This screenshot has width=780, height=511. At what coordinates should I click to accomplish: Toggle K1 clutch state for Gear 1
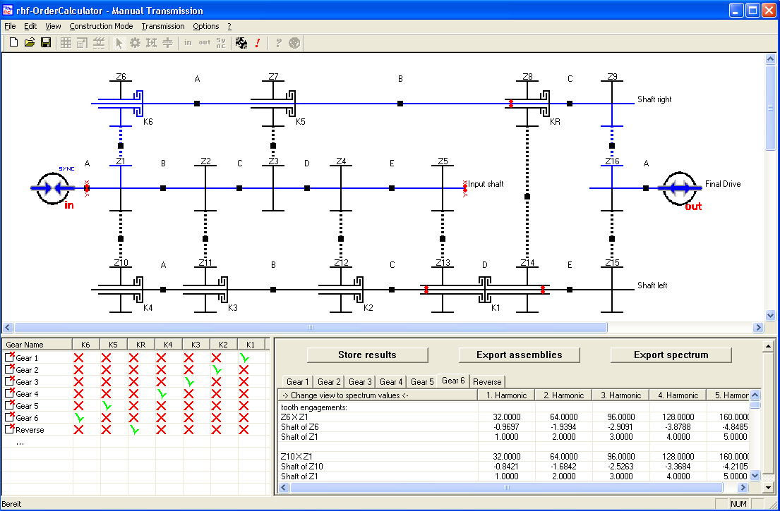click(244, 358)
